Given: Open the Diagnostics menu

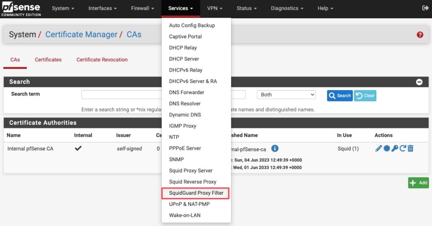Looking at the screenshot, I should (287, 8).
